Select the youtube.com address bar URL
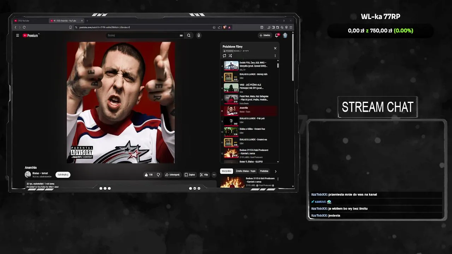Viewport: 452px width, 254px height. pos(105,27)
